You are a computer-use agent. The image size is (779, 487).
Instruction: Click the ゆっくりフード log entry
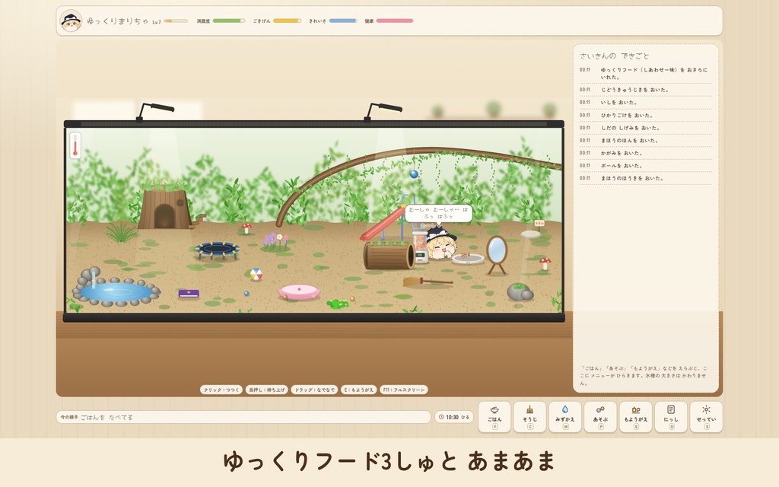pos(645,73)
